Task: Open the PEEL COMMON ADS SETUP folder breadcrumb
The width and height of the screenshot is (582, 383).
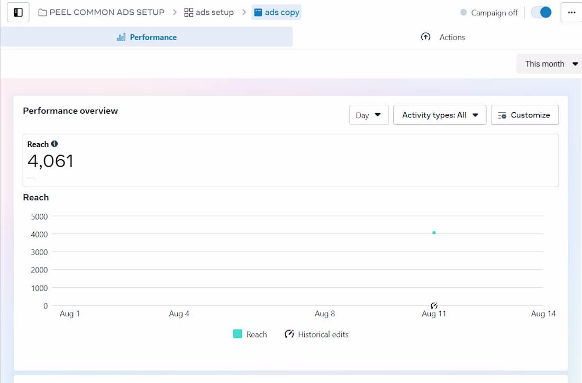Action: (102, 12)
